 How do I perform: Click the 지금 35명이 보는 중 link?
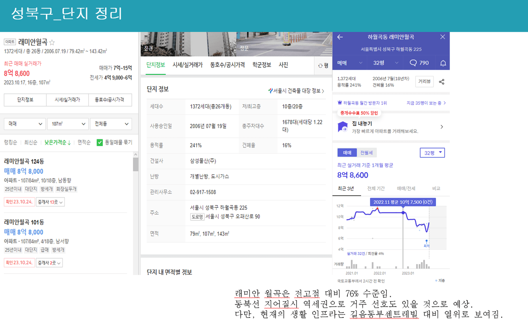tap(426, 103)
